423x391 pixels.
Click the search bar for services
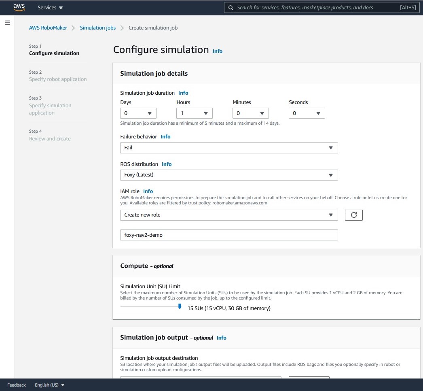[321, 8]
